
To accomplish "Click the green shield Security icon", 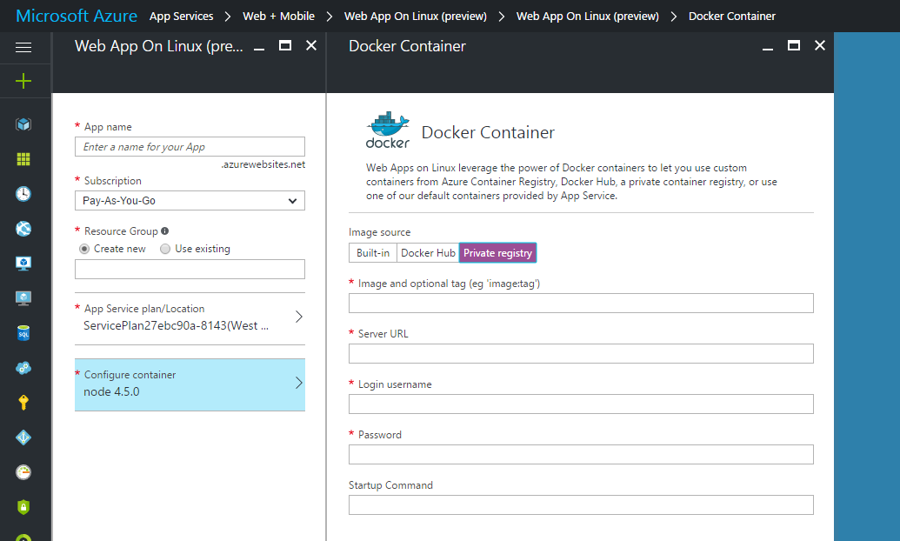I will pos(23,506).
